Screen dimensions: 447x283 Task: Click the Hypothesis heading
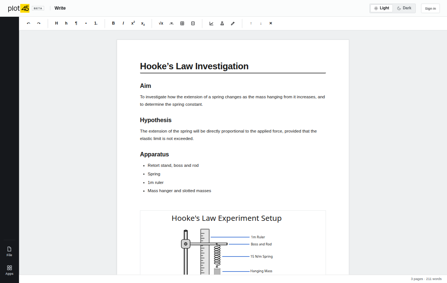click(x=156, y=120)
